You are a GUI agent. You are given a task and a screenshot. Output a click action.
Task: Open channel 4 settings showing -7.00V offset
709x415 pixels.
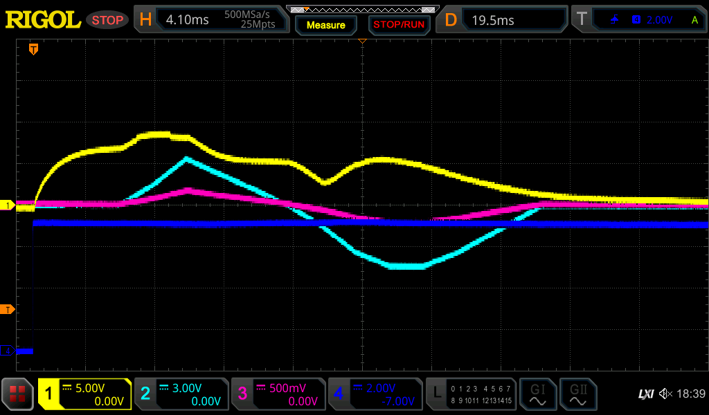tap(375, 394)
